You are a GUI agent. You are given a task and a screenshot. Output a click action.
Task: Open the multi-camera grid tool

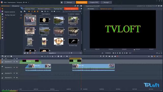pos(58,56)
